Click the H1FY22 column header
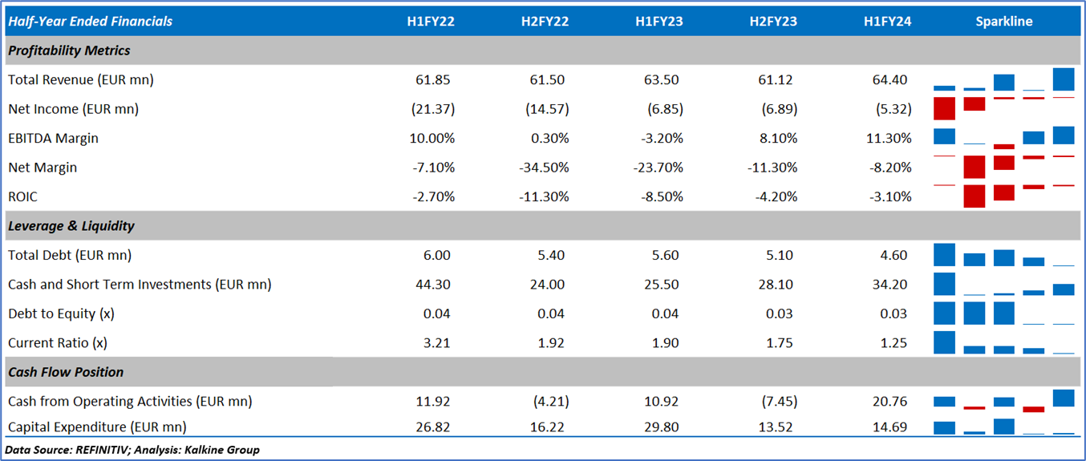This screenshot has height=461, width=1086. (431, 22)
